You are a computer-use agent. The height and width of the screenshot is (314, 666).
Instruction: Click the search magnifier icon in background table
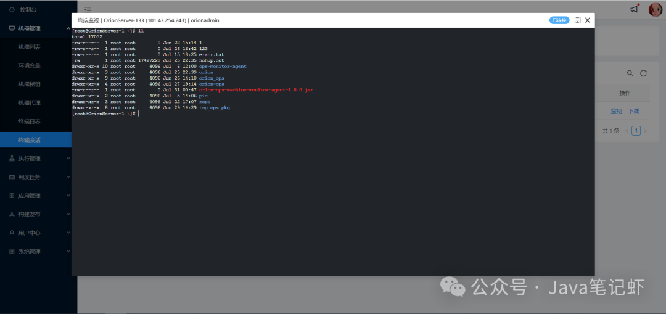click(x=630, y=73)
